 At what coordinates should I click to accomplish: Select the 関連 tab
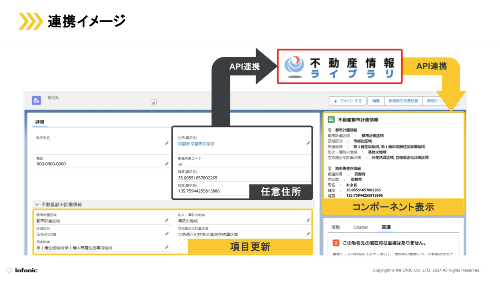[386, 227]
